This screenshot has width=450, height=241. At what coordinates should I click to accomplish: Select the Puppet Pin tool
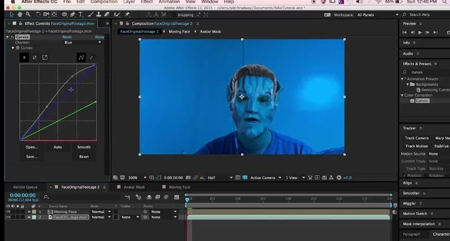point(127,15)
